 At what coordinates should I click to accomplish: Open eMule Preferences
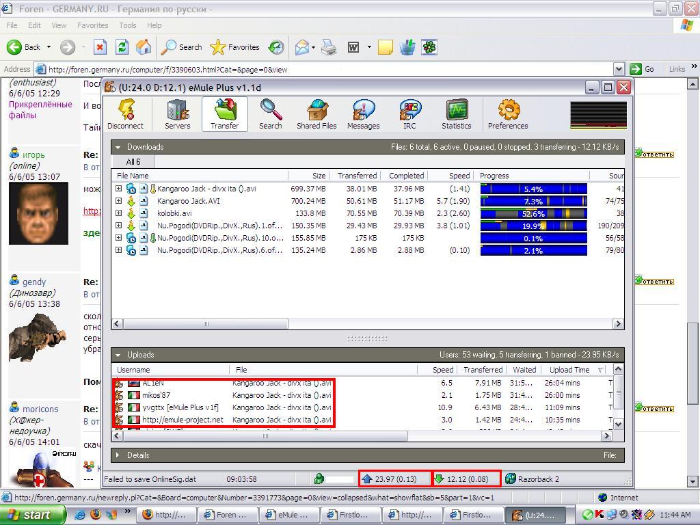[x=508, y=114]
